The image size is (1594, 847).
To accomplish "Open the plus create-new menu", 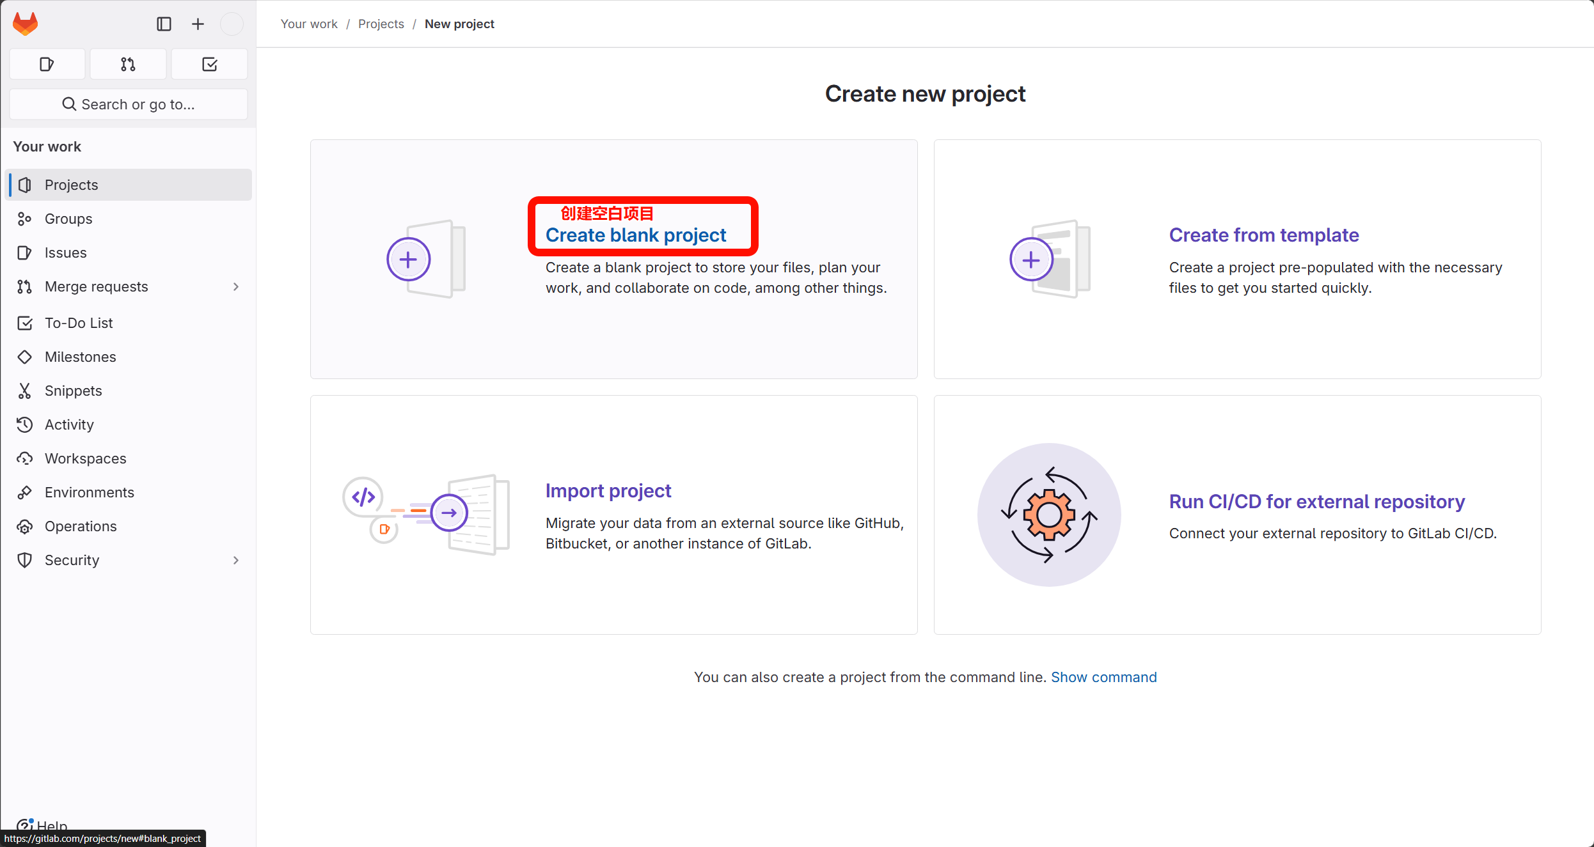I will tap(198, 24).
